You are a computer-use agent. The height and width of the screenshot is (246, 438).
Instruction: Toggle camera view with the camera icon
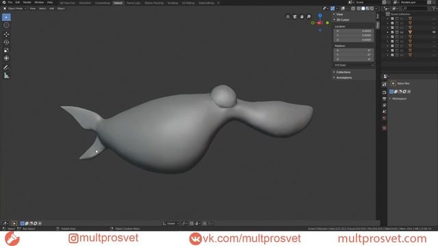[x=295, y=16]
